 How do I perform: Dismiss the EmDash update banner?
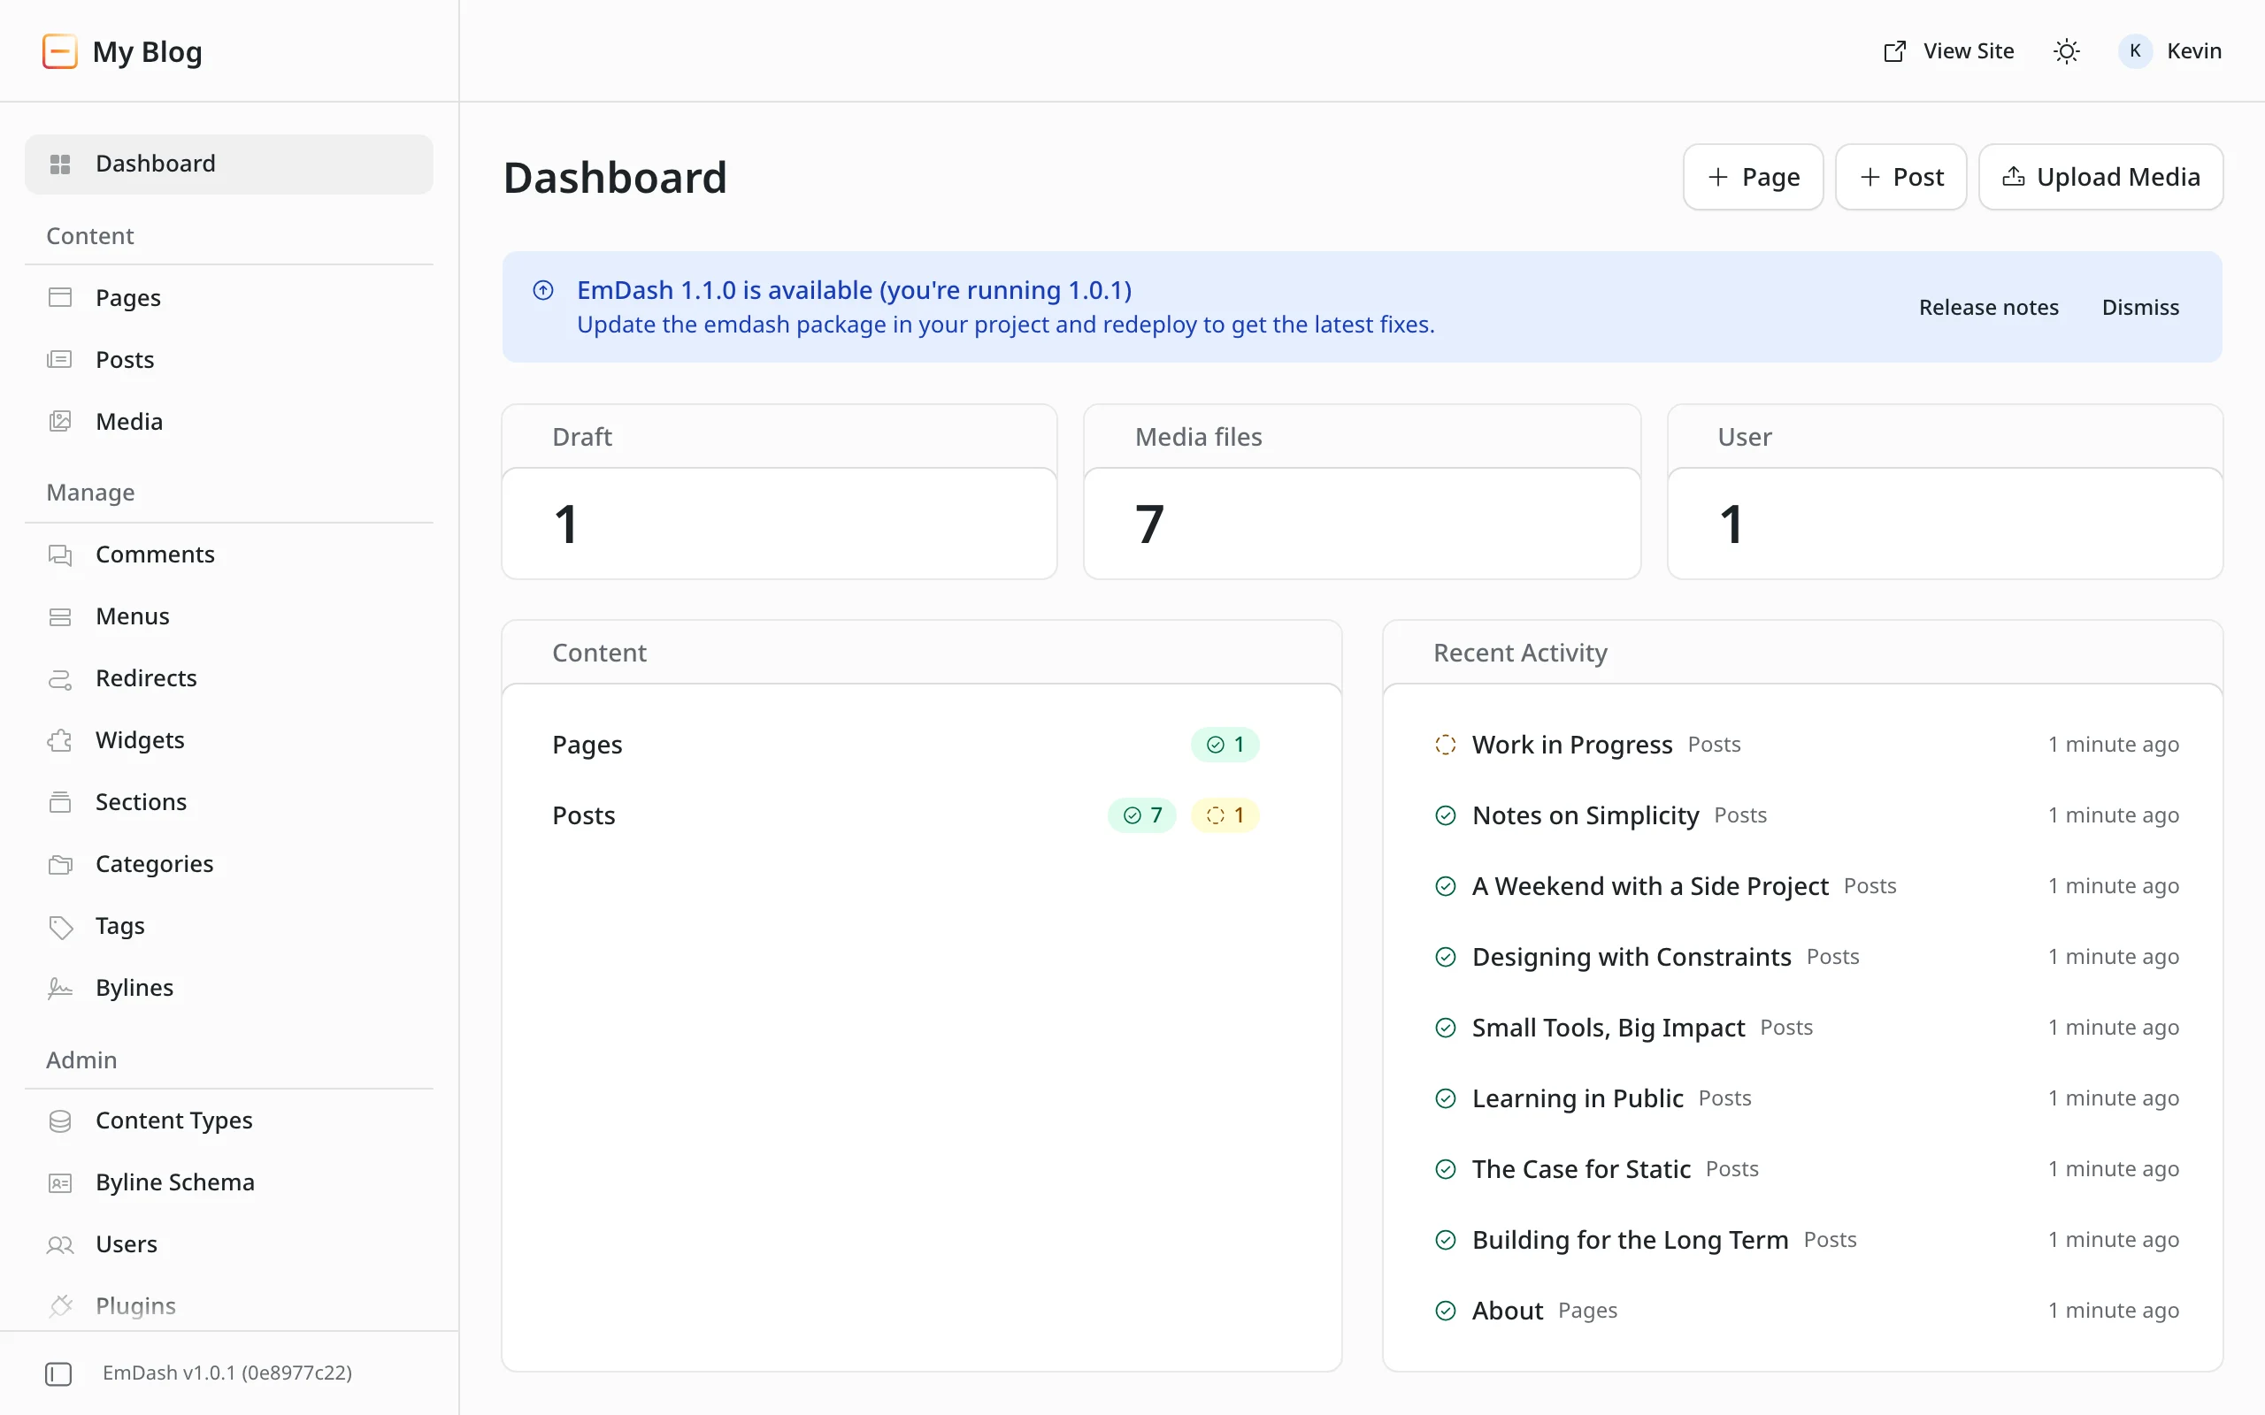pos(2140,307)
